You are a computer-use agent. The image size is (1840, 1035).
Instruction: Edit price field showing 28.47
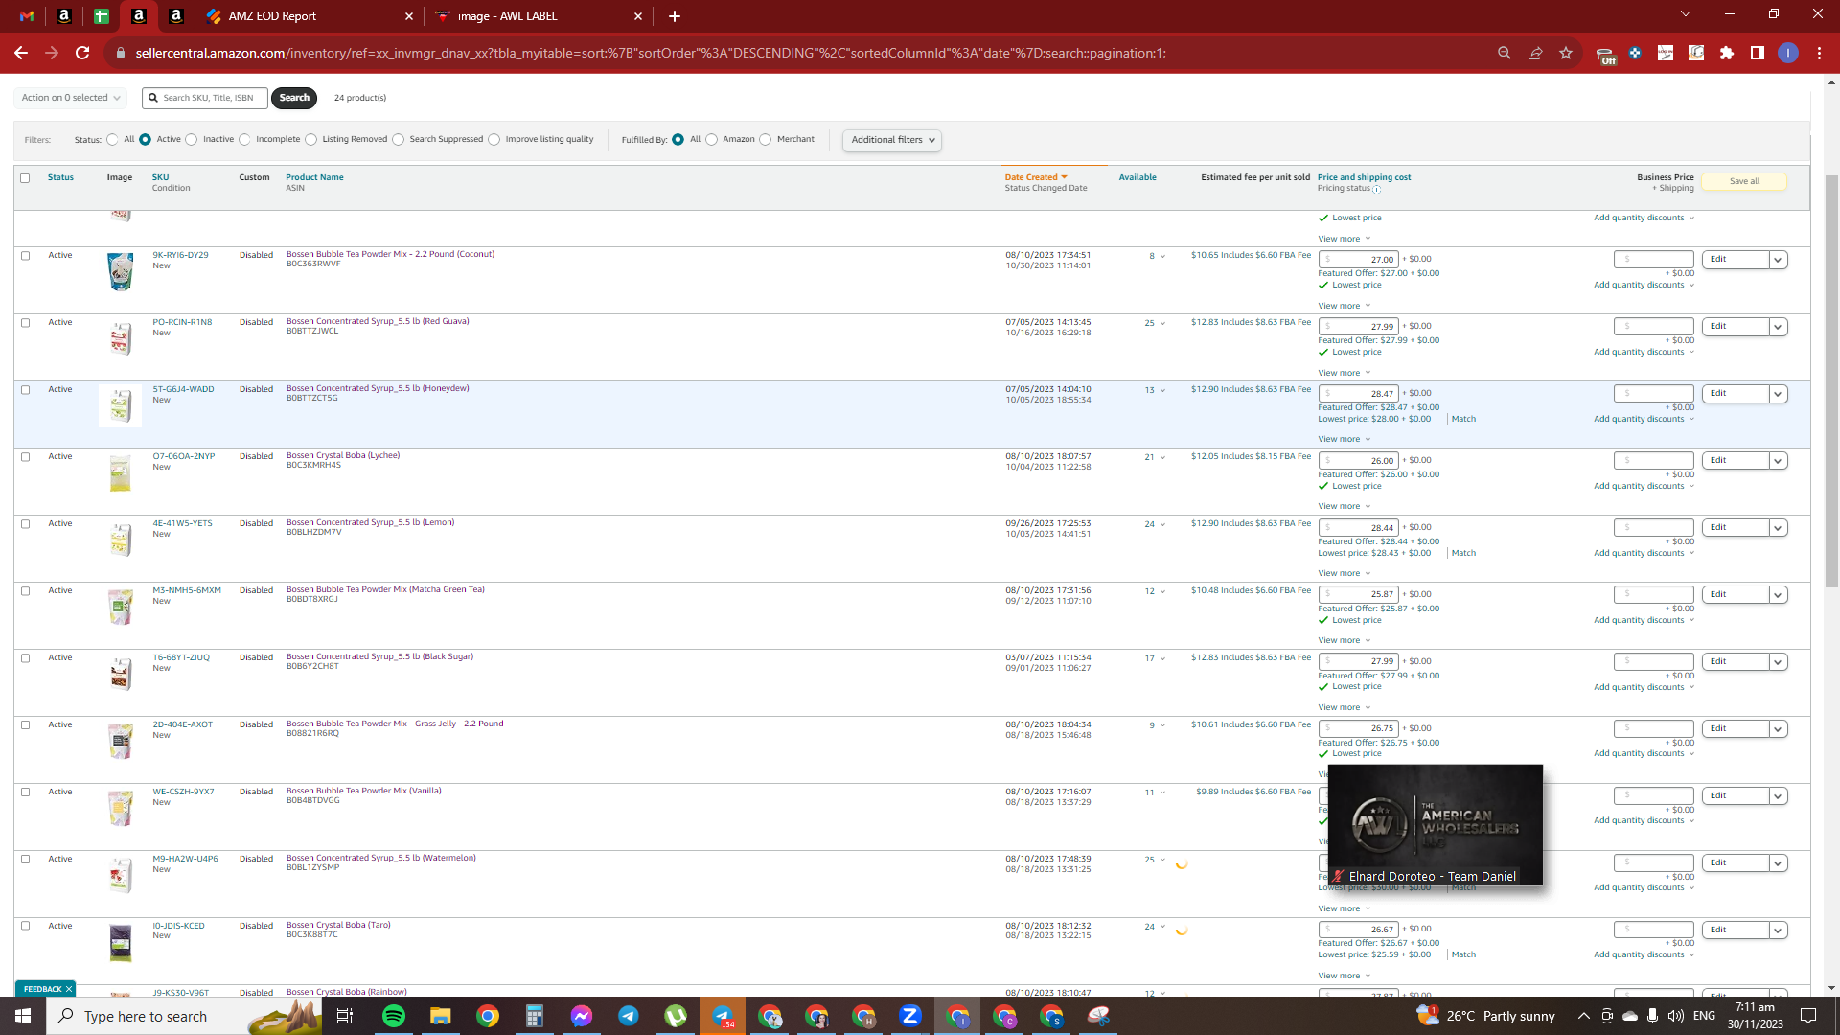[1359, 394]
